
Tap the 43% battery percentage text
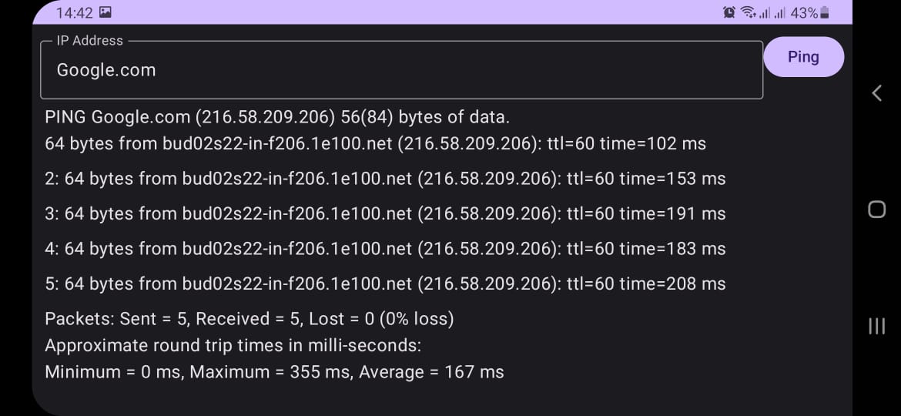[804, 13]
